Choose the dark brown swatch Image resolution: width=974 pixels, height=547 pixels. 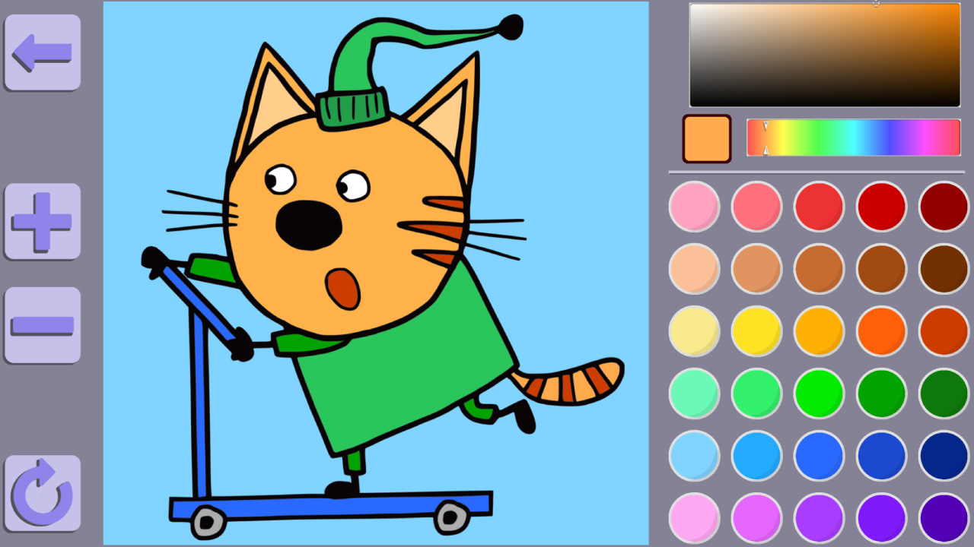944,268
